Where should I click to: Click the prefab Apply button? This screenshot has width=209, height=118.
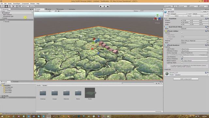[x=202, y=16]
